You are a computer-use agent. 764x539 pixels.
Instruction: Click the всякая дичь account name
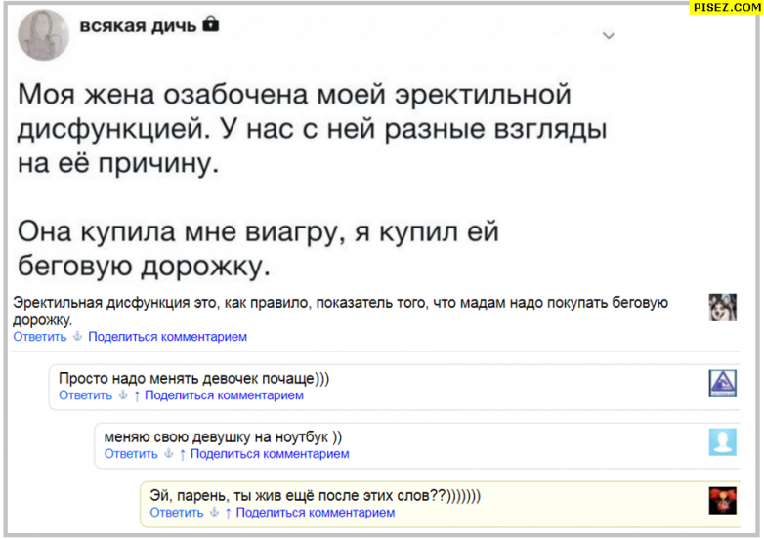(137, 25)
